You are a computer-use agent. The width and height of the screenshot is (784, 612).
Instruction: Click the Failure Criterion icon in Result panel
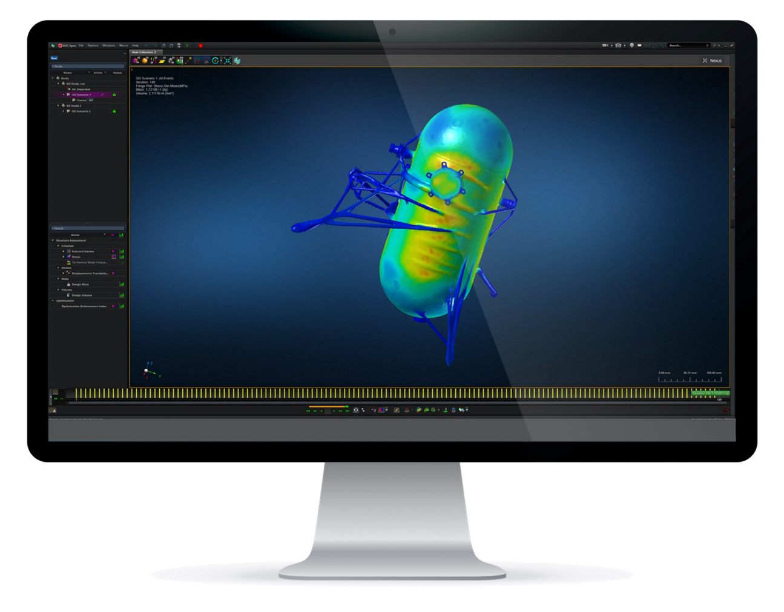69,252
